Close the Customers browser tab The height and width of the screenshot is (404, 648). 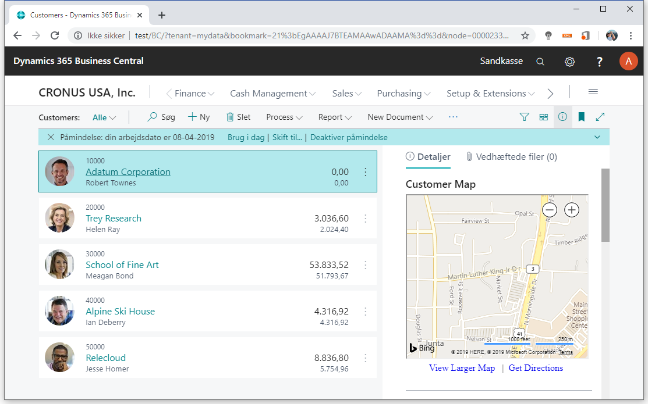click(140, 15)
